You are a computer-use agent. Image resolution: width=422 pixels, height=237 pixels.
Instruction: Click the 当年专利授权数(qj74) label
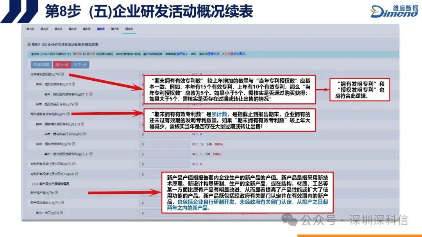point(45,74)
